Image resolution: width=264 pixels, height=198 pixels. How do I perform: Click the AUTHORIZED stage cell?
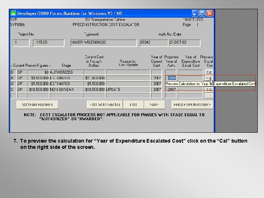[x=66, y=72]
